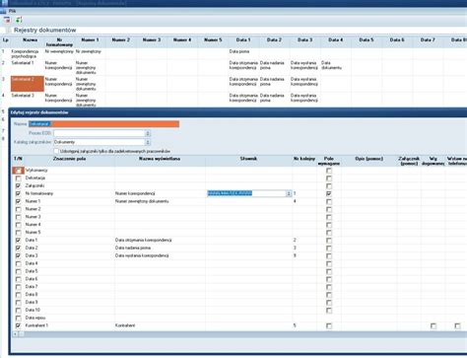Click the Nazwa input field in the dialog

[x=103, y=124]
